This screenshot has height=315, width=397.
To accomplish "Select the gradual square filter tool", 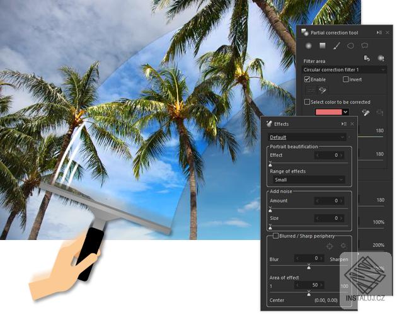I will coord(322,46).
